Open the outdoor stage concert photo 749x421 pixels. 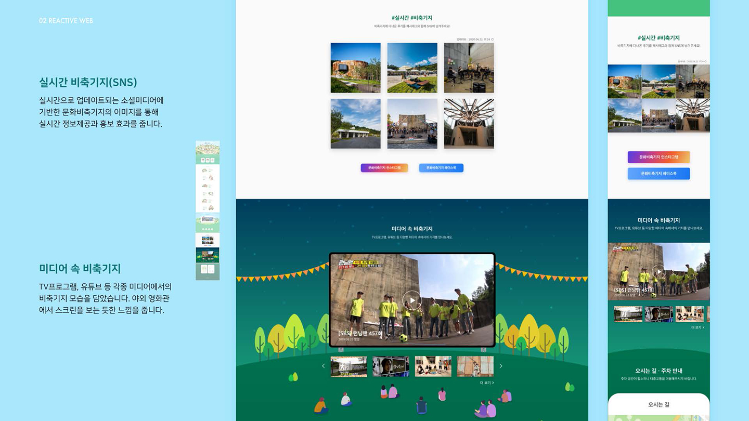click(x=412, y=124)
